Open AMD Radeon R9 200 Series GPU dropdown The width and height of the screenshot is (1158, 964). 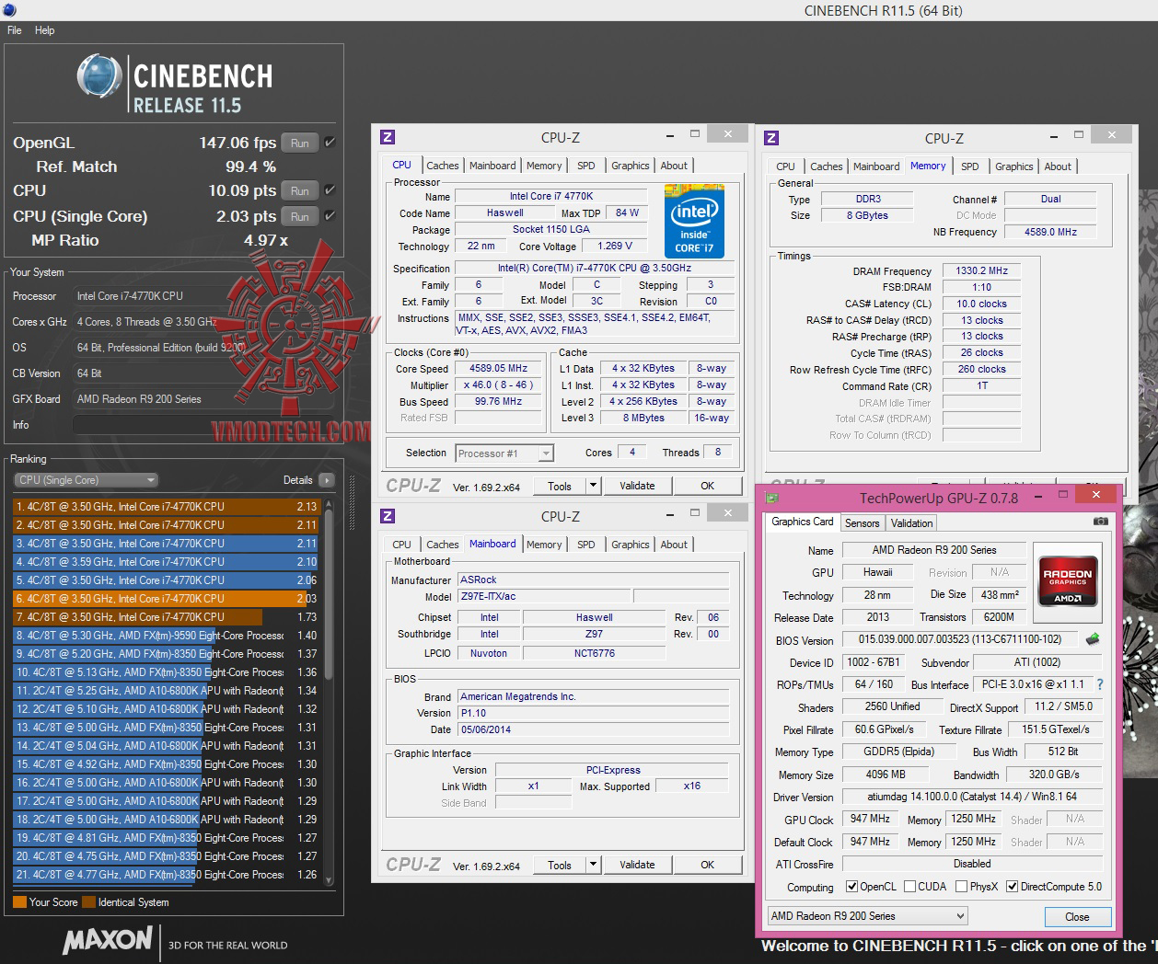point(868,916)
